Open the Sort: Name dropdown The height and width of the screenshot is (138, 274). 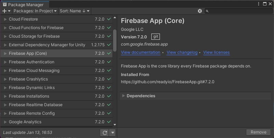point(74,11)
